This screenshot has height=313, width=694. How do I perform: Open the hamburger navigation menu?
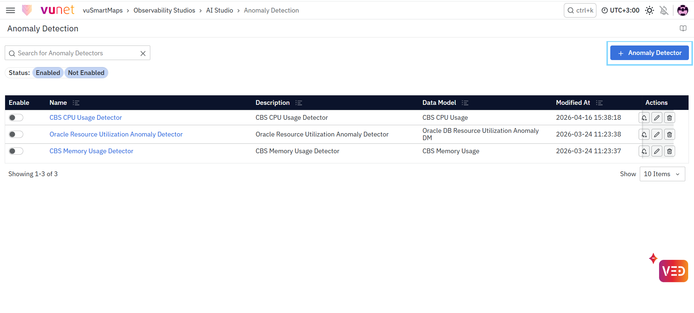(11, 11)
